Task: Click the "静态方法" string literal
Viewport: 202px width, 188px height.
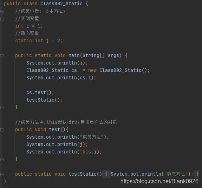Action: 176,174
